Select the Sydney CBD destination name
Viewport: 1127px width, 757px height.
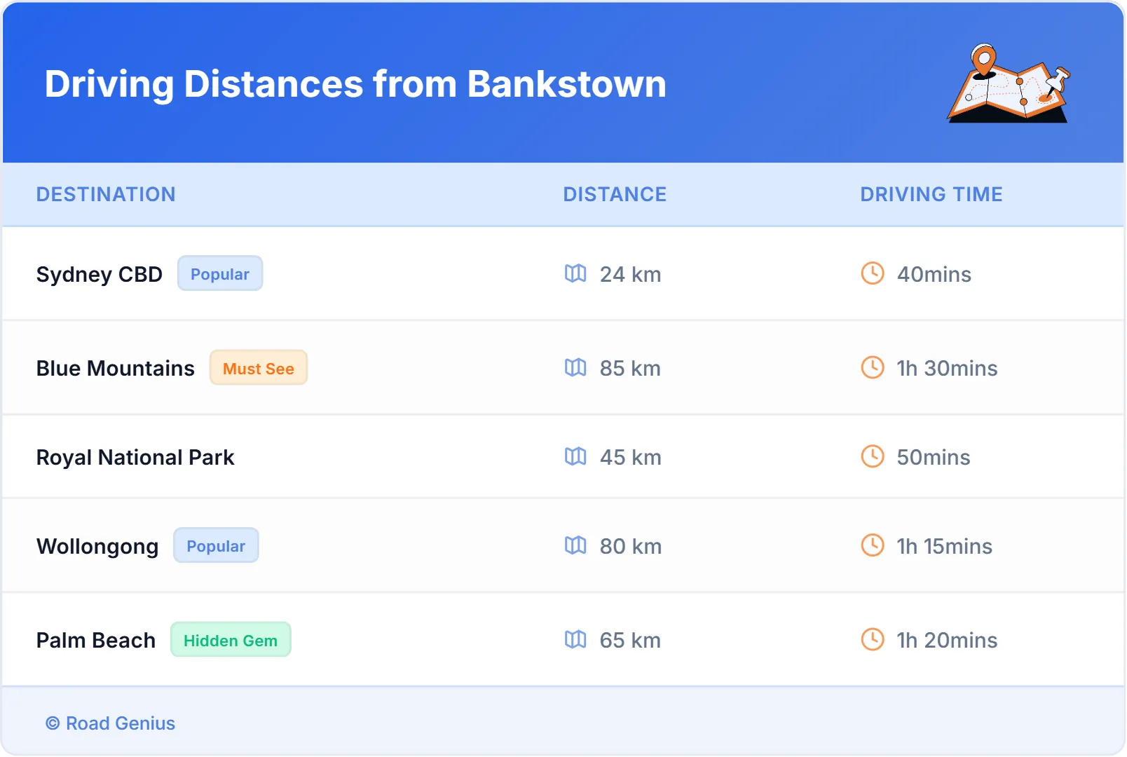pyautogui.click(x=100, y=274)
